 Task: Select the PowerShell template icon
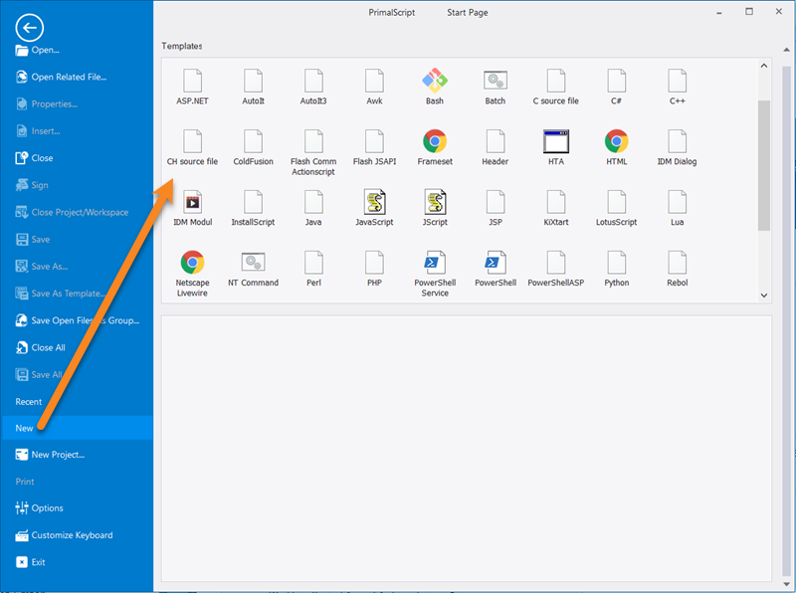click(495, 263)
